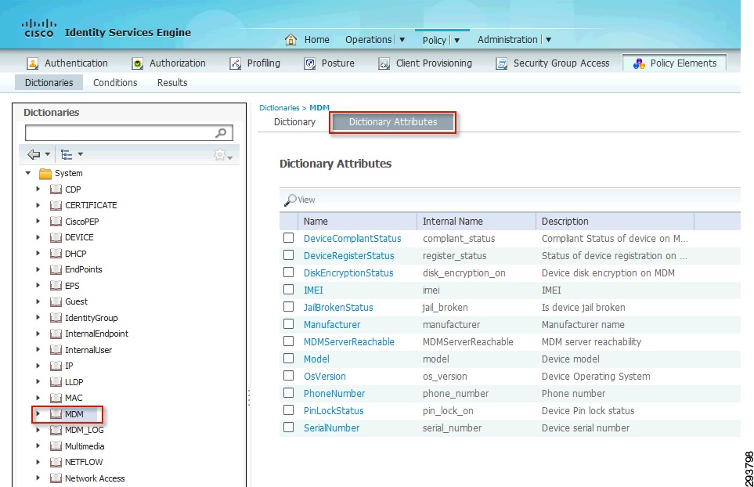The height and width of the screenshot is (487, 754).
Task: Check the SerialNumber row checkbox
Action: pyautogui.click(x=288, y=427)
